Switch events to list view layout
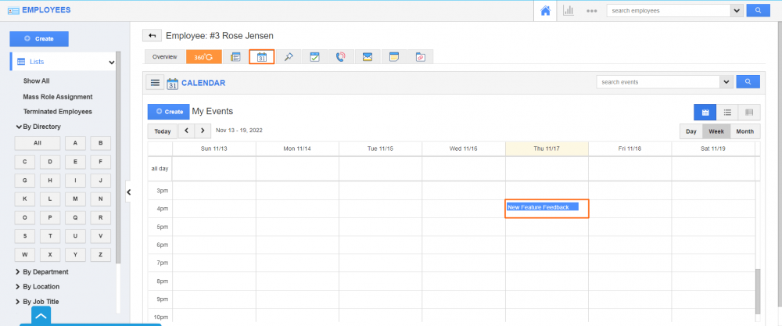Image resolution: width=782 pixels, height=326 pixels. [x=727, y=113]
